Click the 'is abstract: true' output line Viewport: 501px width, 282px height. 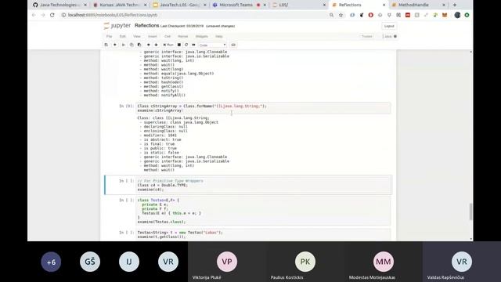(x=160, y=139)
